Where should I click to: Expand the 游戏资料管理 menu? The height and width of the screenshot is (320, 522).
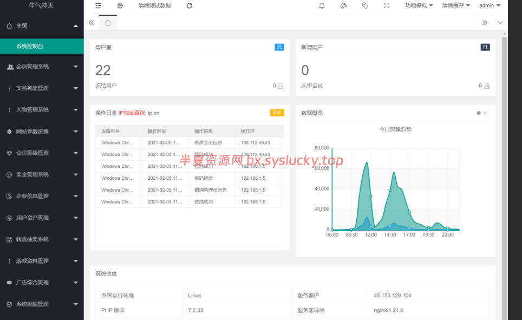click(x=76, y=261)
